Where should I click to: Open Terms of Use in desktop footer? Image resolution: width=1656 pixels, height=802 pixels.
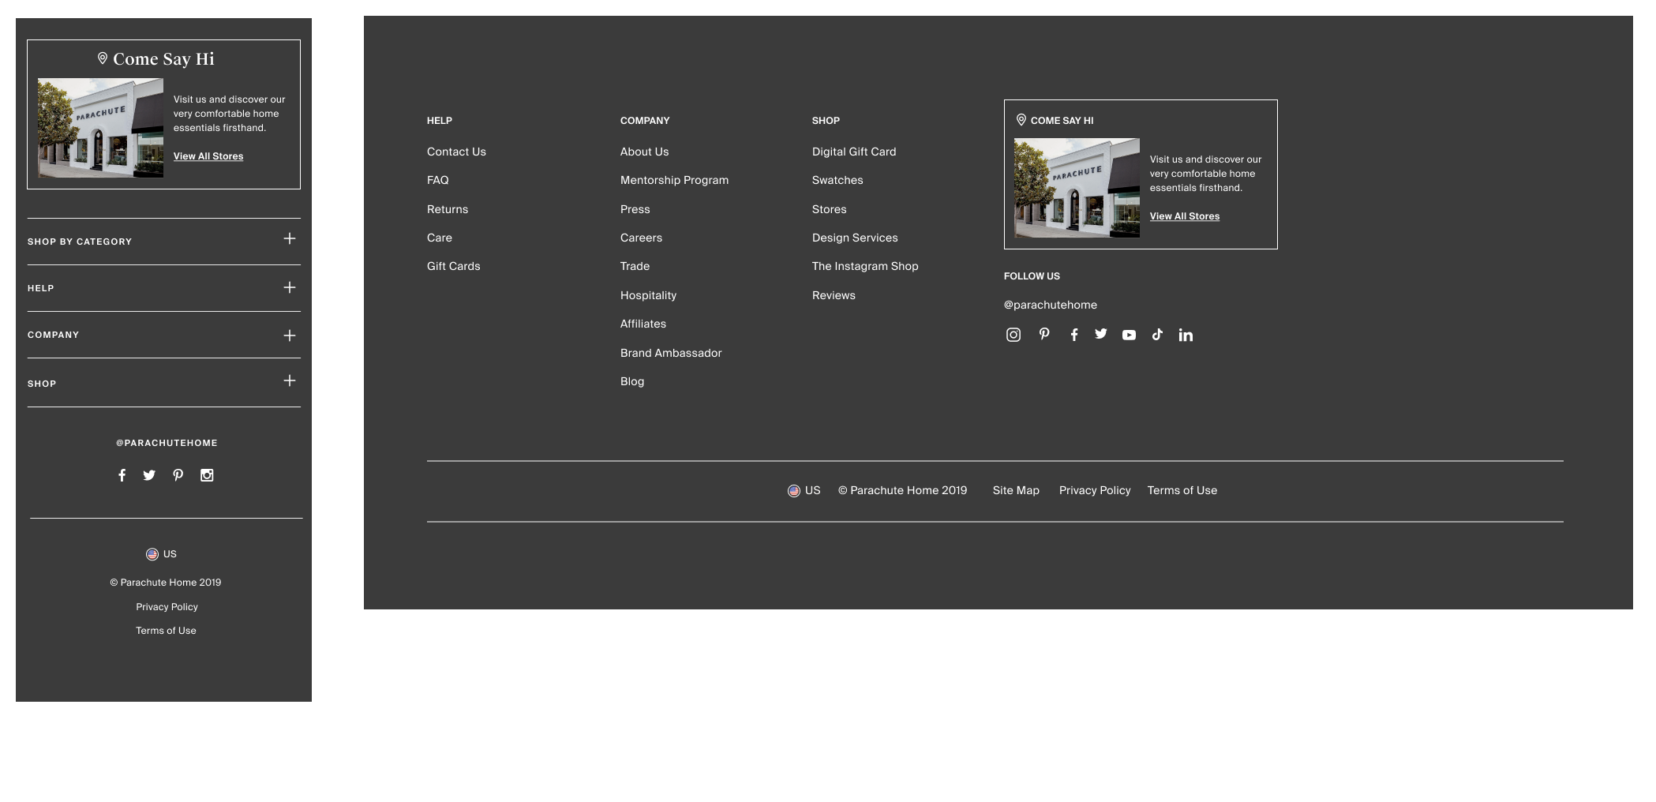(1182, 490)
